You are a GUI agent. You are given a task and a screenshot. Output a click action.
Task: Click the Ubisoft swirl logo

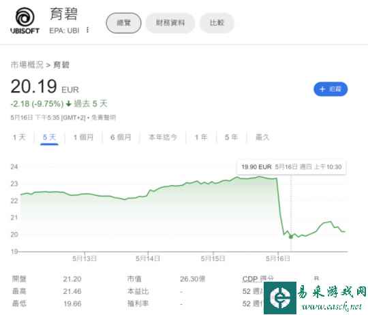[25, 17]
